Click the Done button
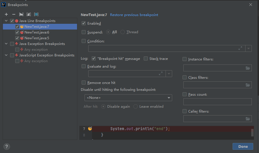The image size is (259, 153). (243, 146)
